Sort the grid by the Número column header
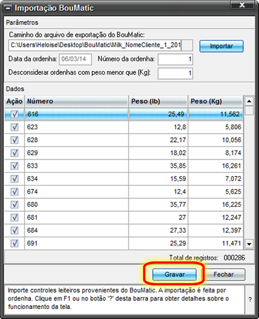The height and width of the screenshot is (319, 259). coord(77,101)
